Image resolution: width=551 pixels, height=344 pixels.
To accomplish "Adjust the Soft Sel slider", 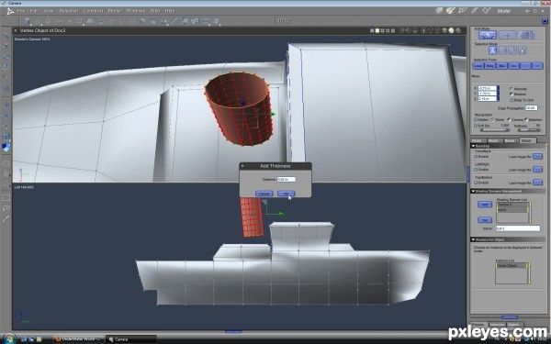I will click(x=494, y=130).
